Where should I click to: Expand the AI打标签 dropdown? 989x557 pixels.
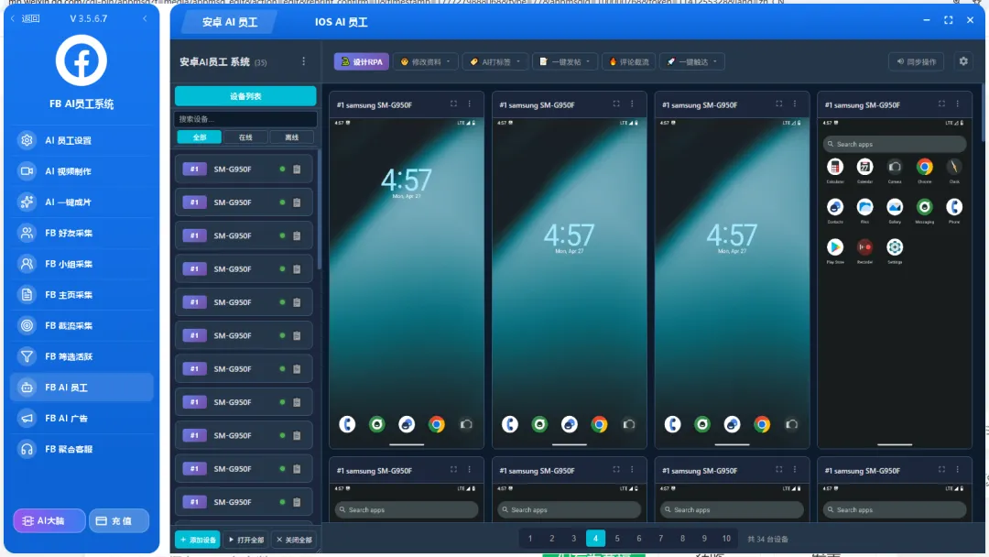495,61
